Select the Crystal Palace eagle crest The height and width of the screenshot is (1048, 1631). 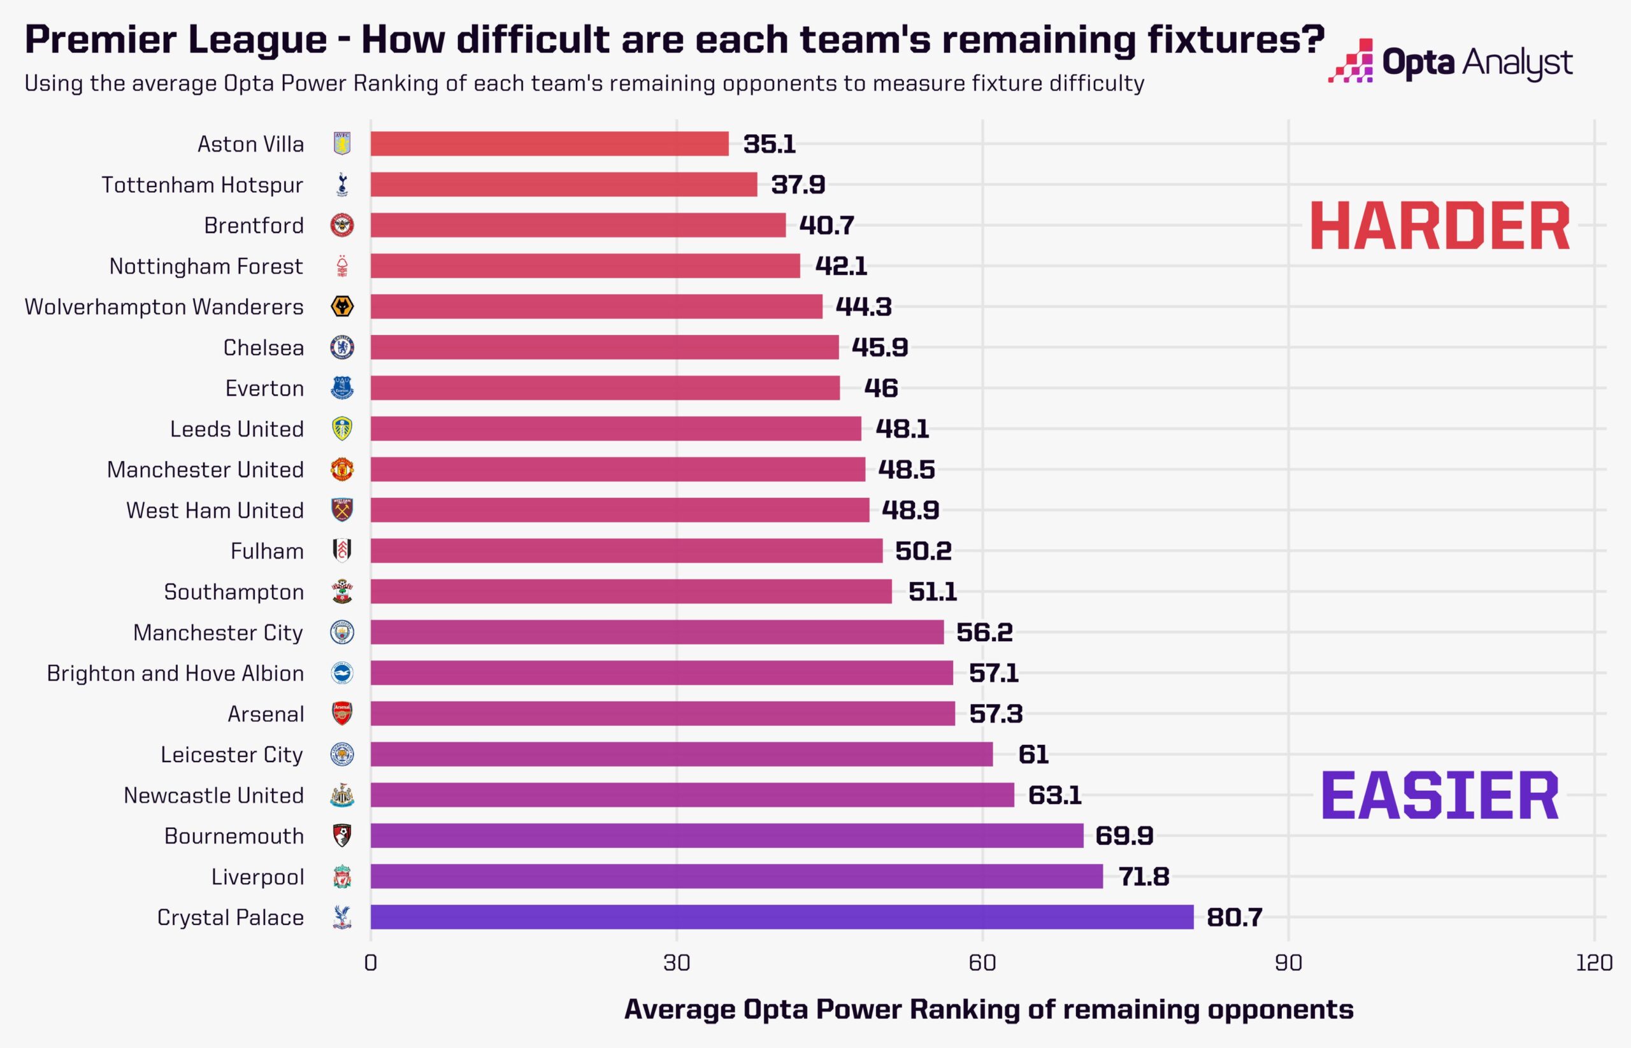(342, 917)
